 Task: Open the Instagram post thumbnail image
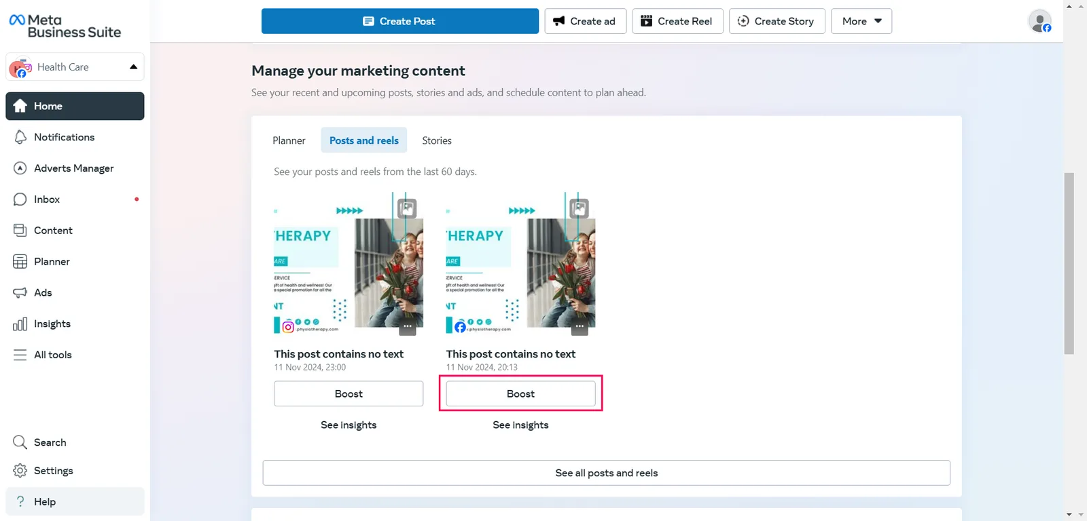click(349, 264)
